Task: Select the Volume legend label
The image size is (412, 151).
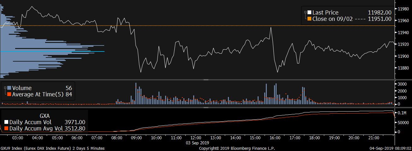Action: point(22,88)
